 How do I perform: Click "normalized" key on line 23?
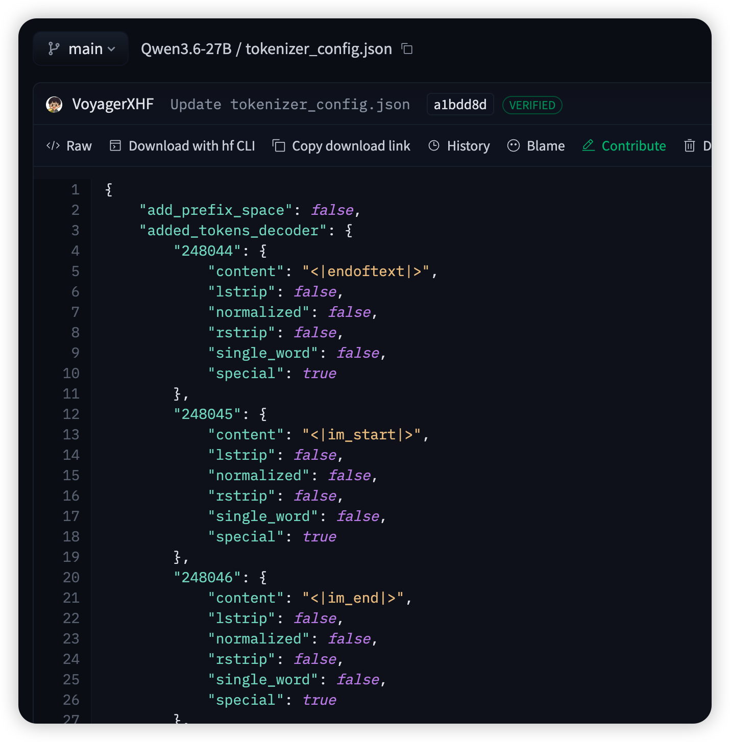point(258,639)
